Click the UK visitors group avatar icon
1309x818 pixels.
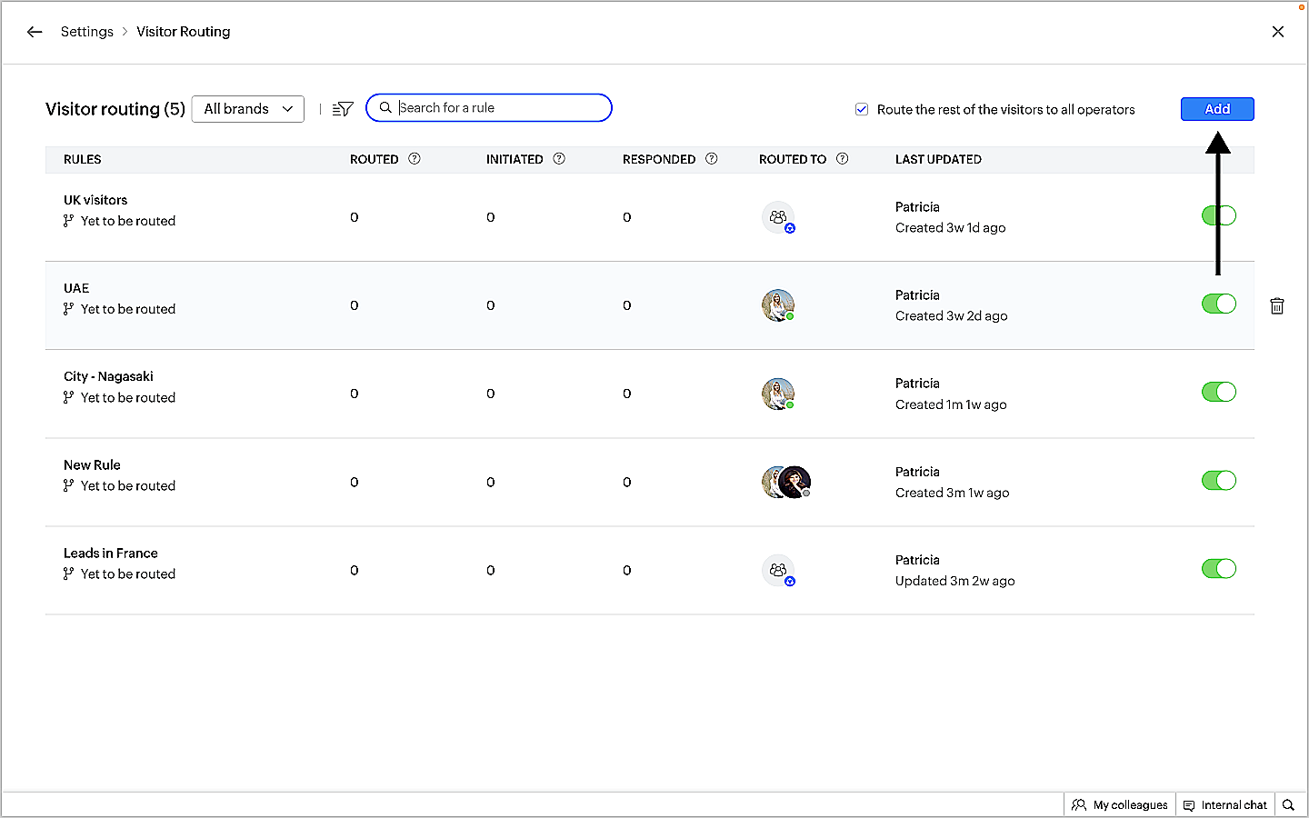(778, 217)
